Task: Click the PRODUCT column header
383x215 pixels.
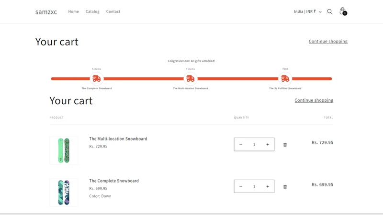Action: pos(56,118)
